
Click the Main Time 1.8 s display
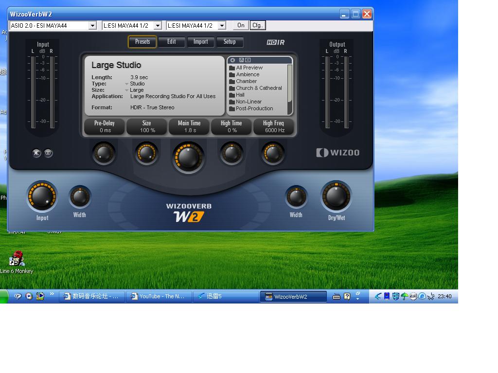189,127
